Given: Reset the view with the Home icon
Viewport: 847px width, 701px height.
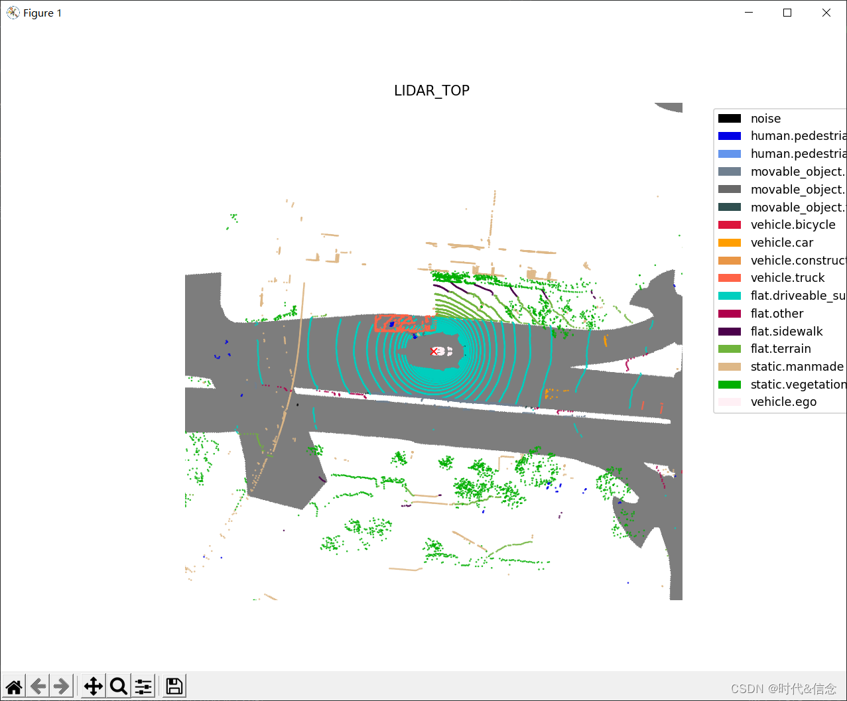Looking at the screenshot, I should pyautogui.click(x=14, y=686).
